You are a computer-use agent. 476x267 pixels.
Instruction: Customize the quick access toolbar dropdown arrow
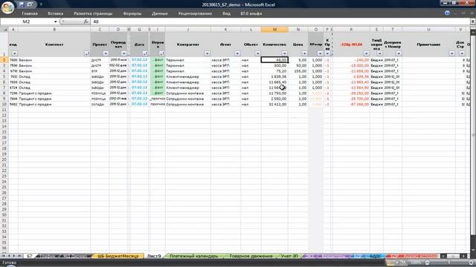point(41,4)
